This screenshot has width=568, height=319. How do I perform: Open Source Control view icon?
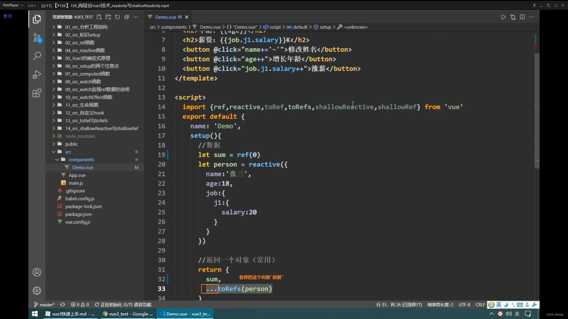(x=37, y=38)
